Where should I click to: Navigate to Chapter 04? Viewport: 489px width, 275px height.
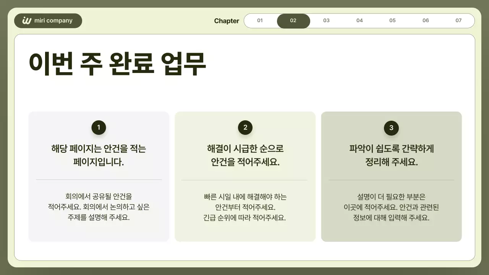pyautogui.click(x=359, y=21)
